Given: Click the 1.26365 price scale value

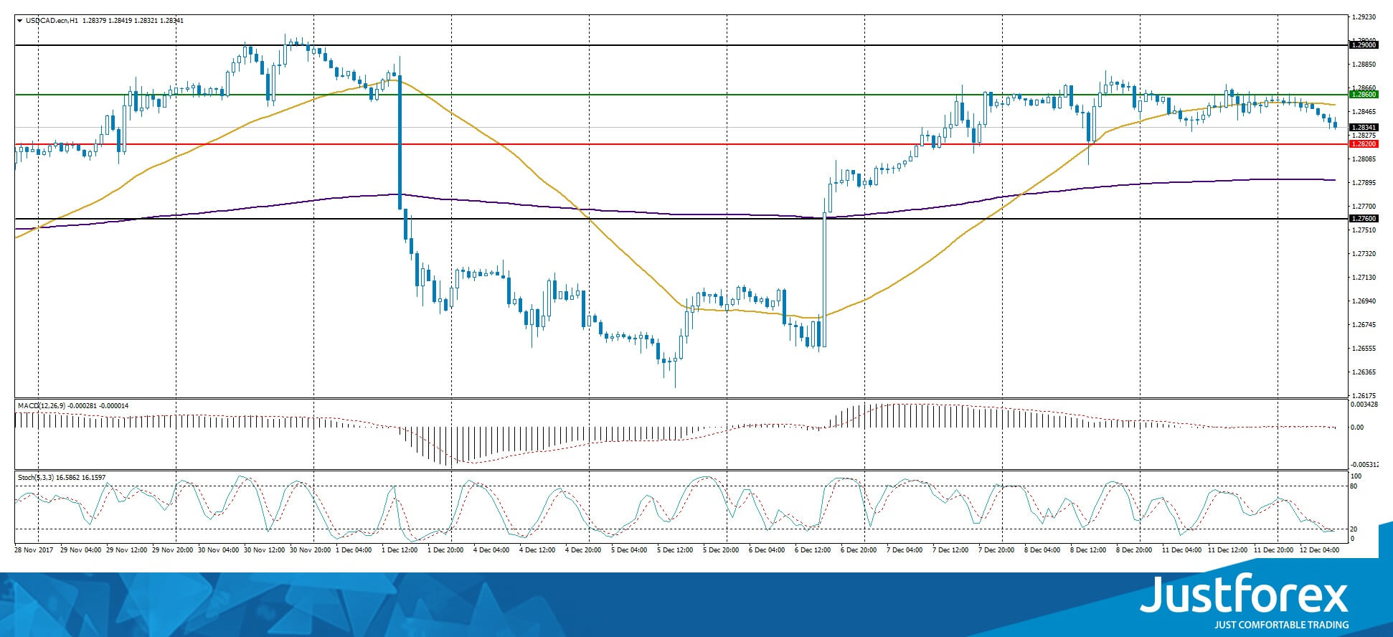Looking at the screenshot, I should pos(1364,372).
